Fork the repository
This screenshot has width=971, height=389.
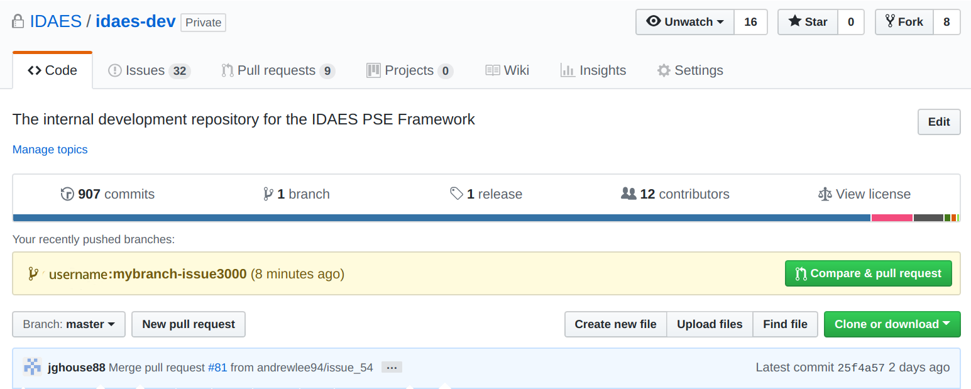[x=904, y=22]
